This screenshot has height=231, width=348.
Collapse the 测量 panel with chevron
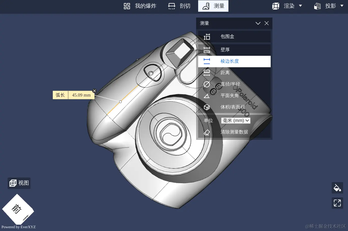click(x=258, y=23)
